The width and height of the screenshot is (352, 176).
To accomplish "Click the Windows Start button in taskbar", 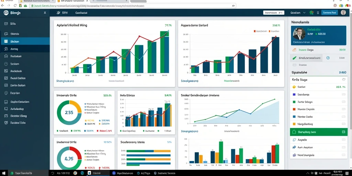I will pos(4,173).
